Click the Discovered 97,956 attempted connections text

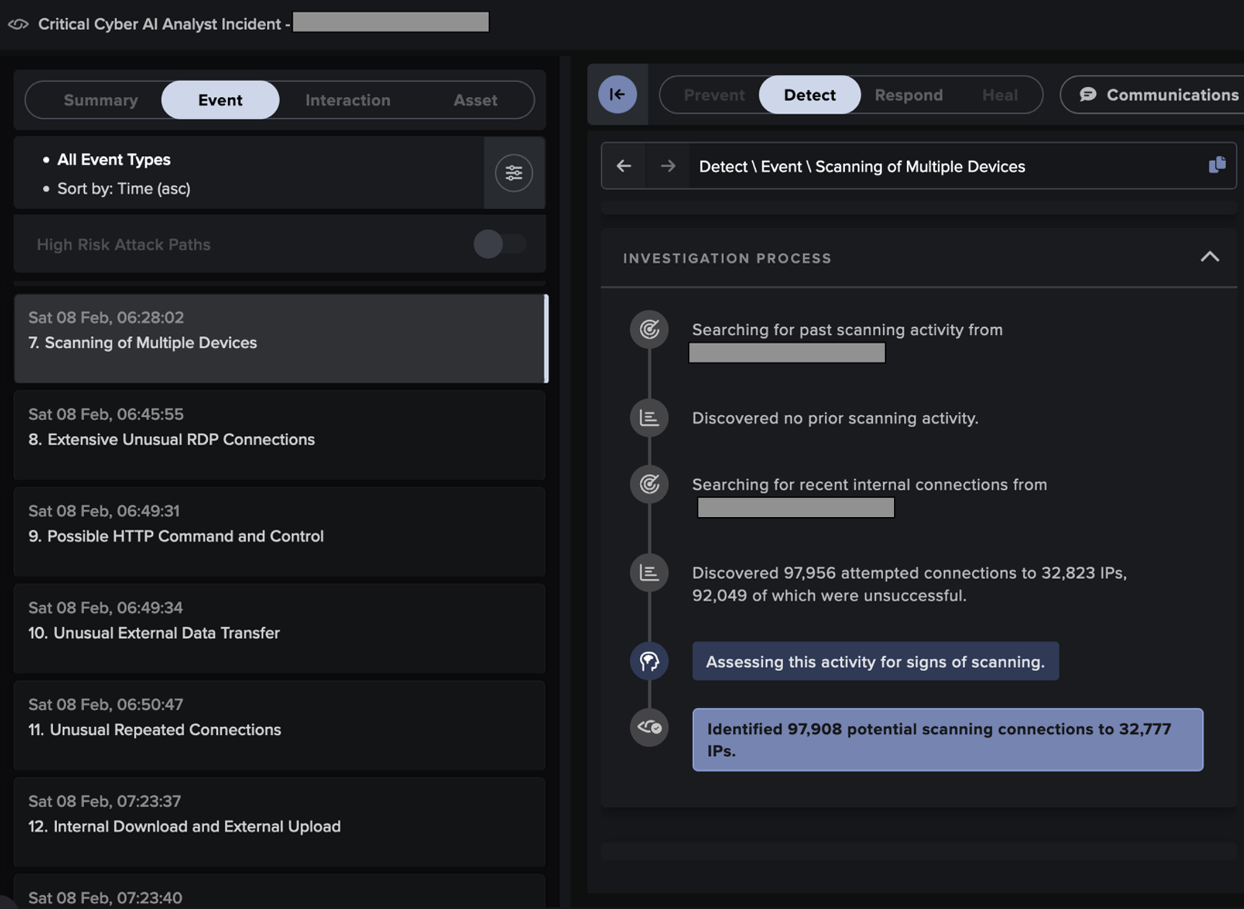(x=909, y=584)
